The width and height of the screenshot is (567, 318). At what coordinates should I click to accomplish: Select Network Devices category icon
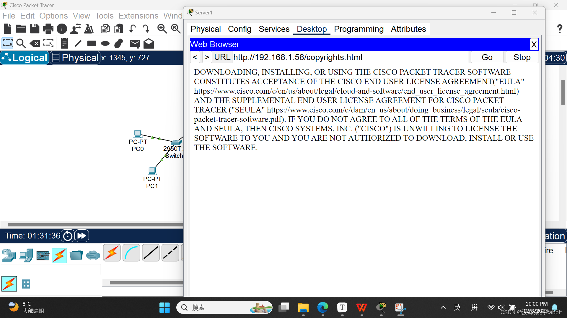[x=9, y=255]
